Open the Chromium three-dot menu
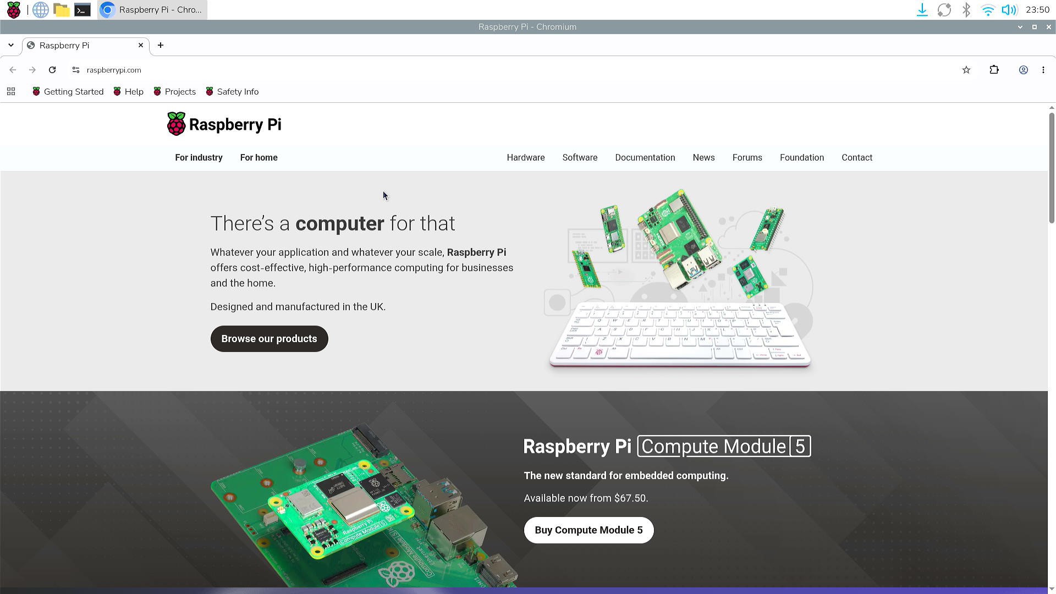This screenshot has height=594, width=1056. 1043,70
